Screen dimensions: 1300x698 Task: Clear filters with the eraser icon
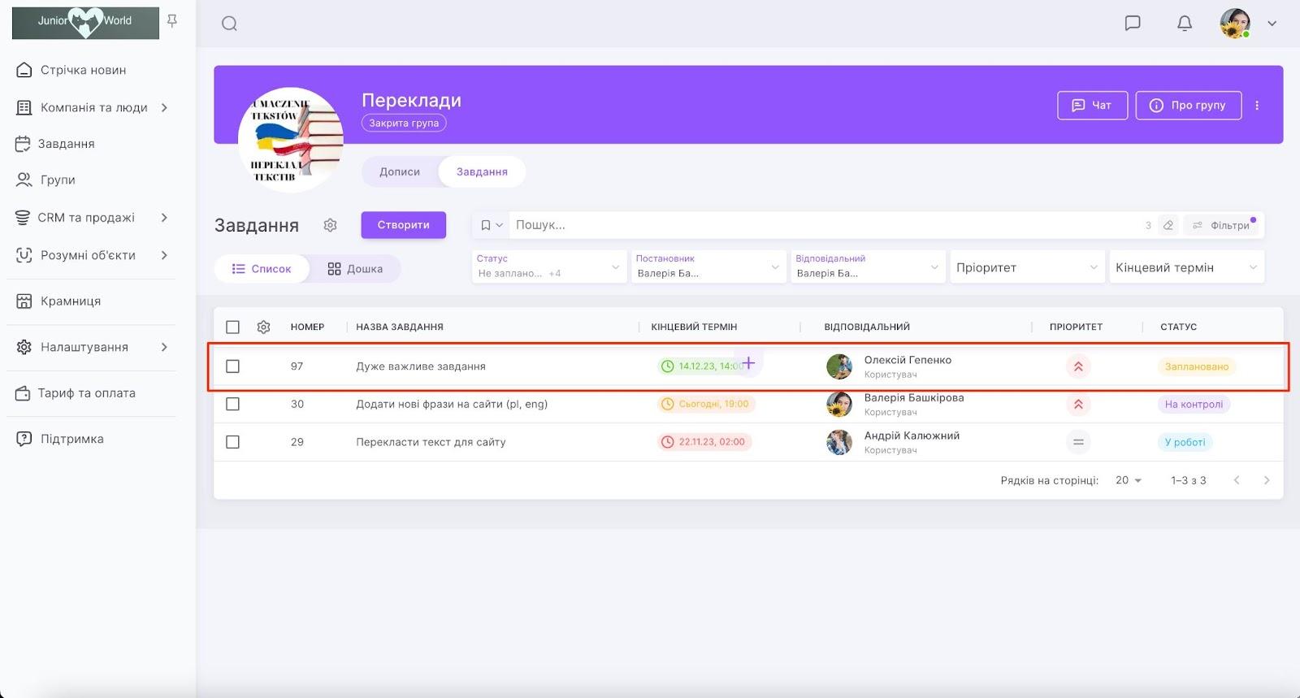1168,225
